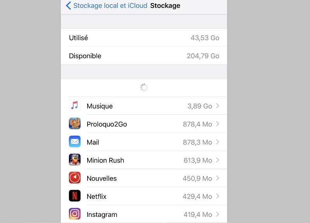The image size is (310, 223).
Task: Tap the Musique app icon
Action: point(75,106)
